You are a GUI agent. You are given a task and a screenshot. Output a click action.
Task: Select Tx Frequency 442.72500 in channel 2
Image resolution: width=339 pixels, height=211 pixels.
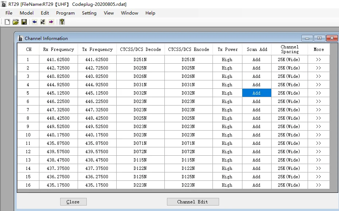pos(97,68)
